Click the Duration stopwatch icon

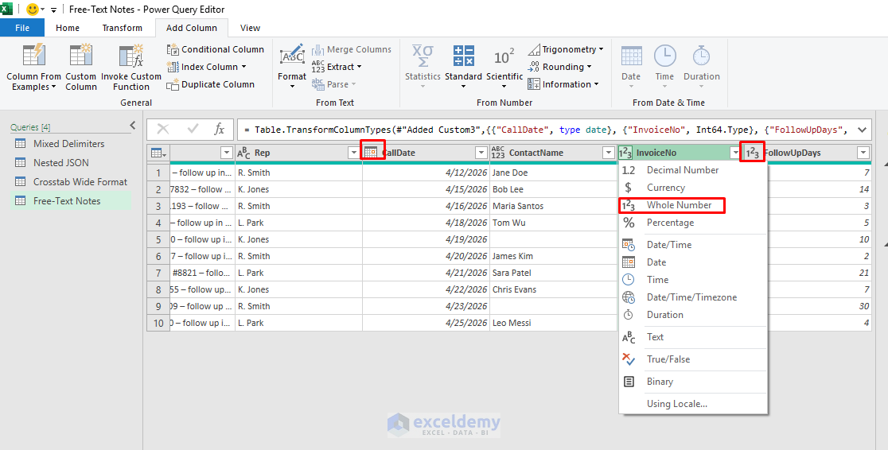point(701,56)
